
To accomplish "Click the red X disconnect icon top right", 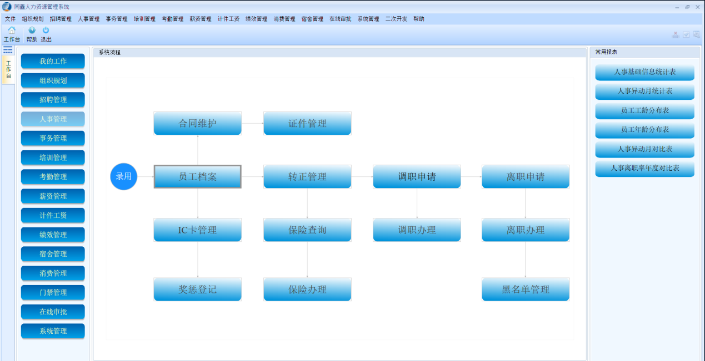I will (x=676, y=35).
